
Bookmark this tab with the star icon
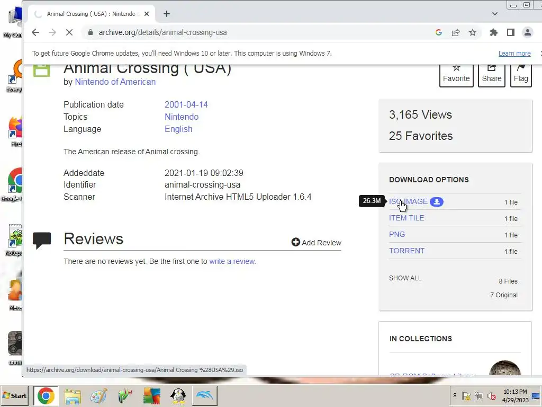pyautogui.click(x=473, y=32)
